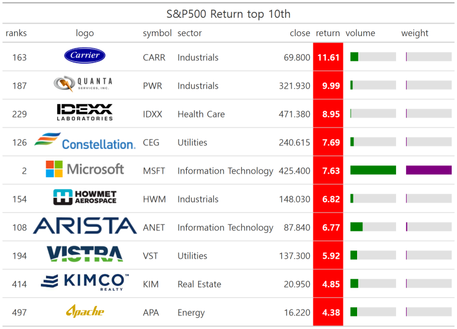This screenshot has width=457, height=329.
Task: Click the 240.615 close price
Action: coord(294,142)
